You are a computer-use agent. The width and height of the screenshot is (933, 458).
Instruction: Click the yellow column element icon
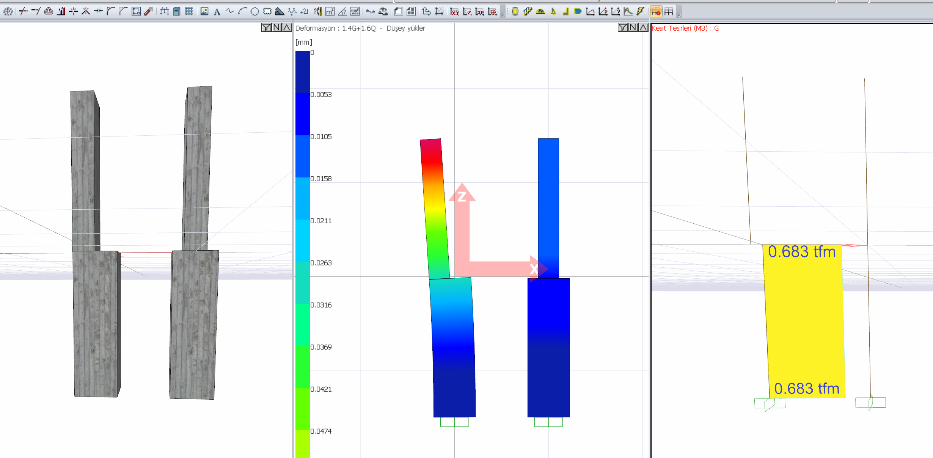(x=515, y=11)
